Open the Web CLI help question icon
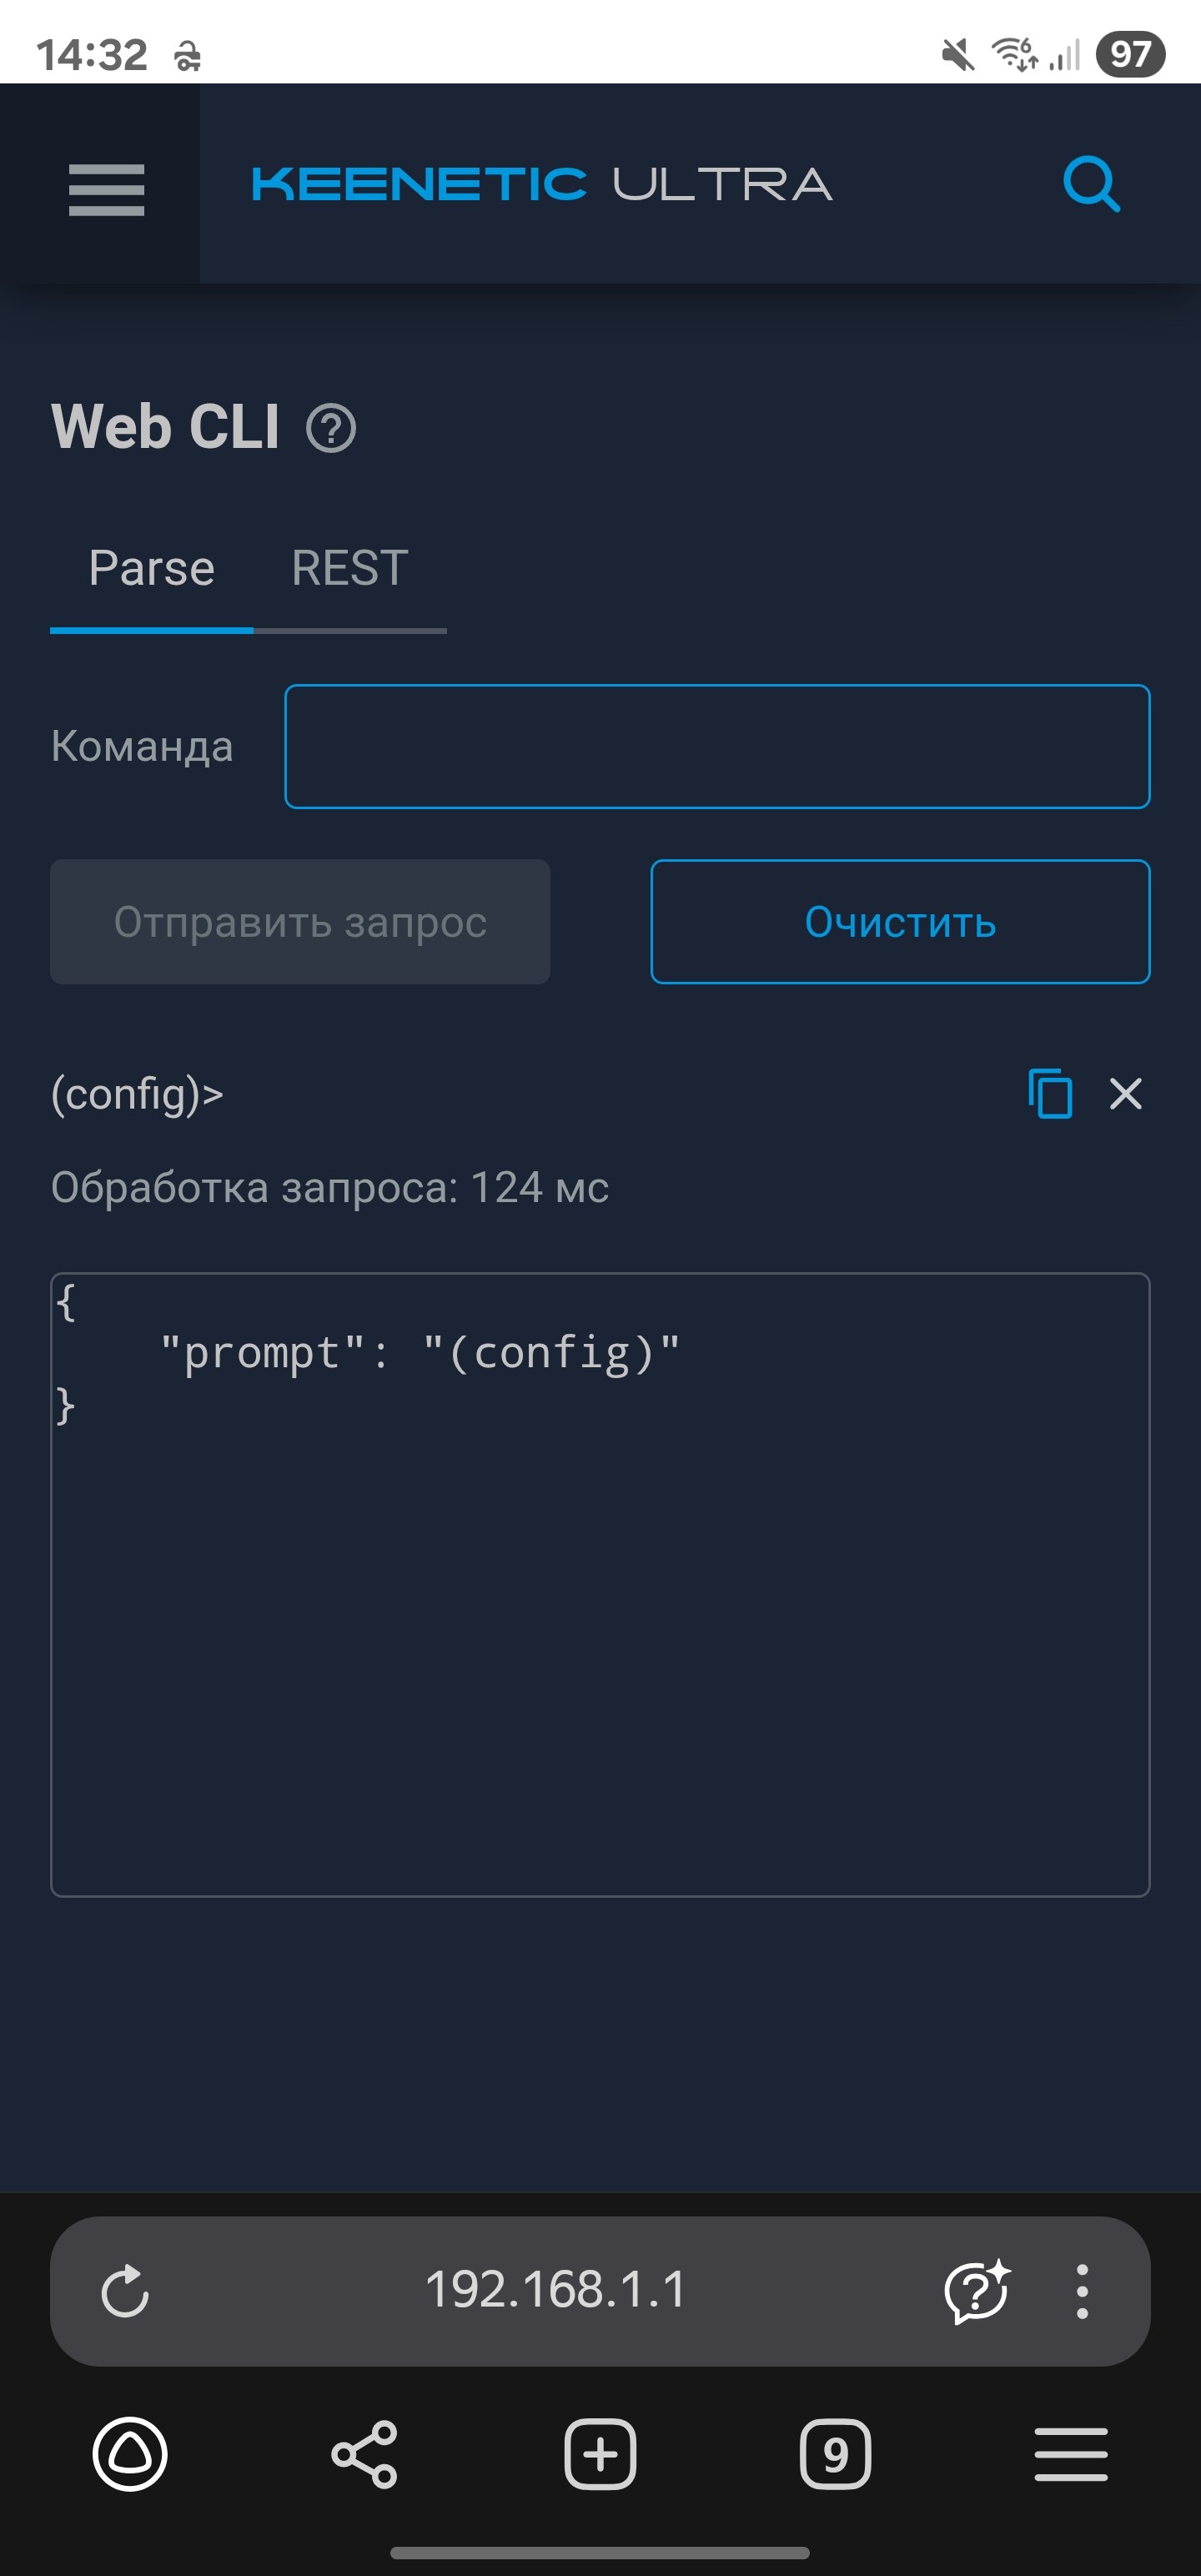This screenshot has width=1201, height=2576. tap(331, 429)
